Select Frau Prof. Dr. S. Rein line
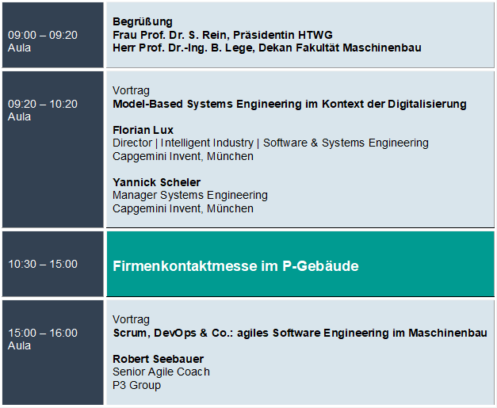Image resolution: width=497 pixels, height=408 pixels. [x=223, y=35]
